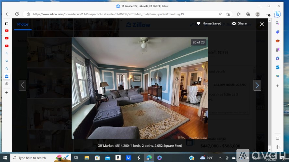This screenshot has height=162, width=289.
Task: Click the living room photo
Action: (x=140, y=88)
